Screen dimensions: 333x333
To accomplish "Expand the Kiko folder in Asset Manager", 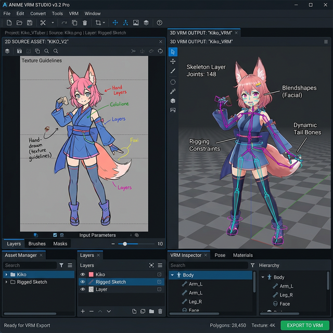I will (x=6, y=274).
